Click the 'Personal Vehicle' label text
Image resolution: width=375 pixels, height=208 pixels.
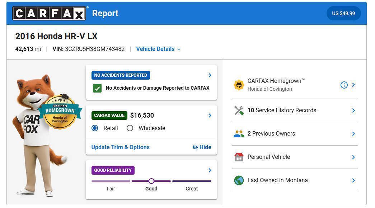(x=268, y=157)
